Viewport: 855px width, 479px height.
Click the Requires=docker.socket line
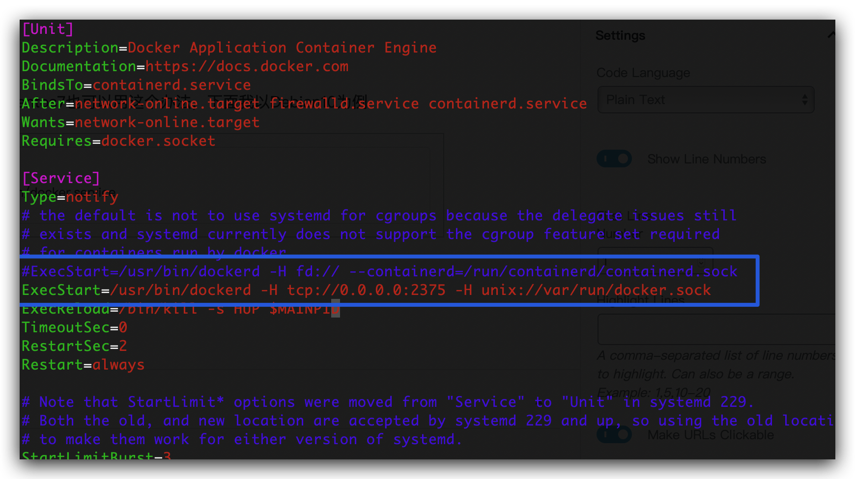click(118, 141)
